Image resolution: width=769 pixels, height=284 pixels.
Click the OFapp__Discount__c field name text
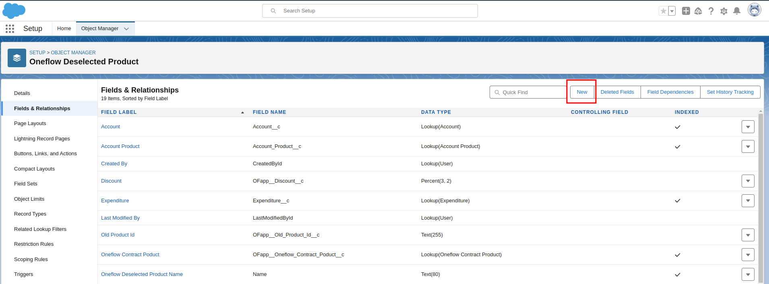click(278, 181)
